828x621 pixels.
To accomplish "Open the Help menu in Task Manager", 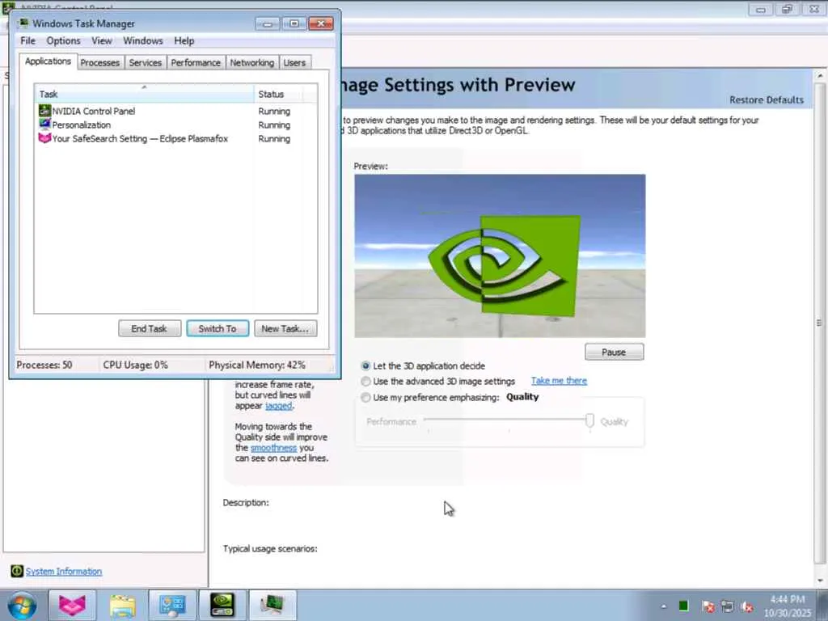I will pos(184,40).
